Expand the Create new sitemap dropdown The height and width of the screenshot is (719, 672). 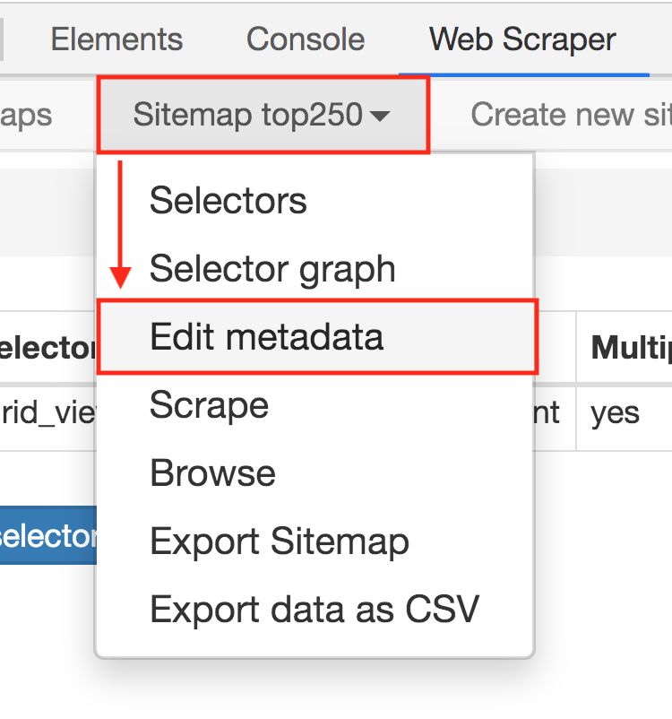coord(570,115)
